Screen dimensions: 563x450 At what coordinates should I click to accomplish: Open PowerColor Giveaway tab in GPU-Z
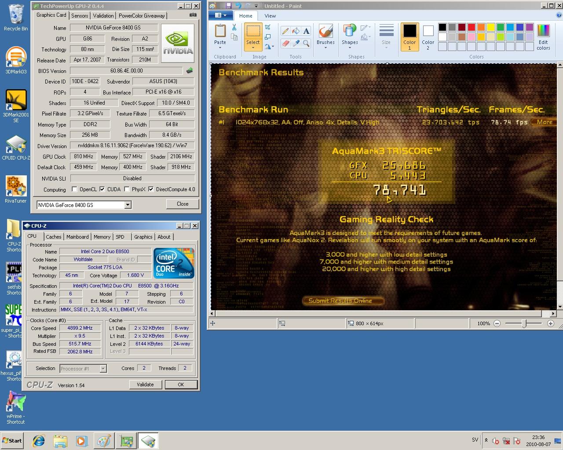(x=142, y=15)
